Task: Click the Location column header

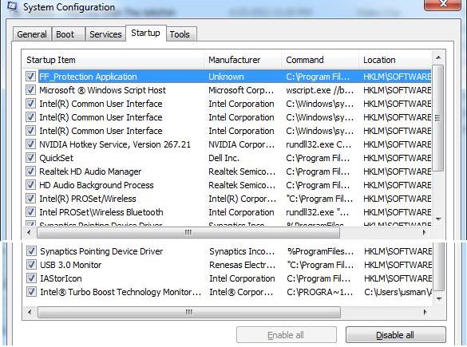Action: click(x=395, y=60)
